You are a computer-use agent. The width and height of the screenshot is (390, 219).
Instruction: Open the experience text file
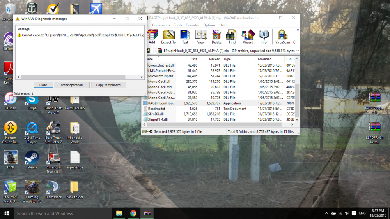pyautogui.click(x=74, y=160)
